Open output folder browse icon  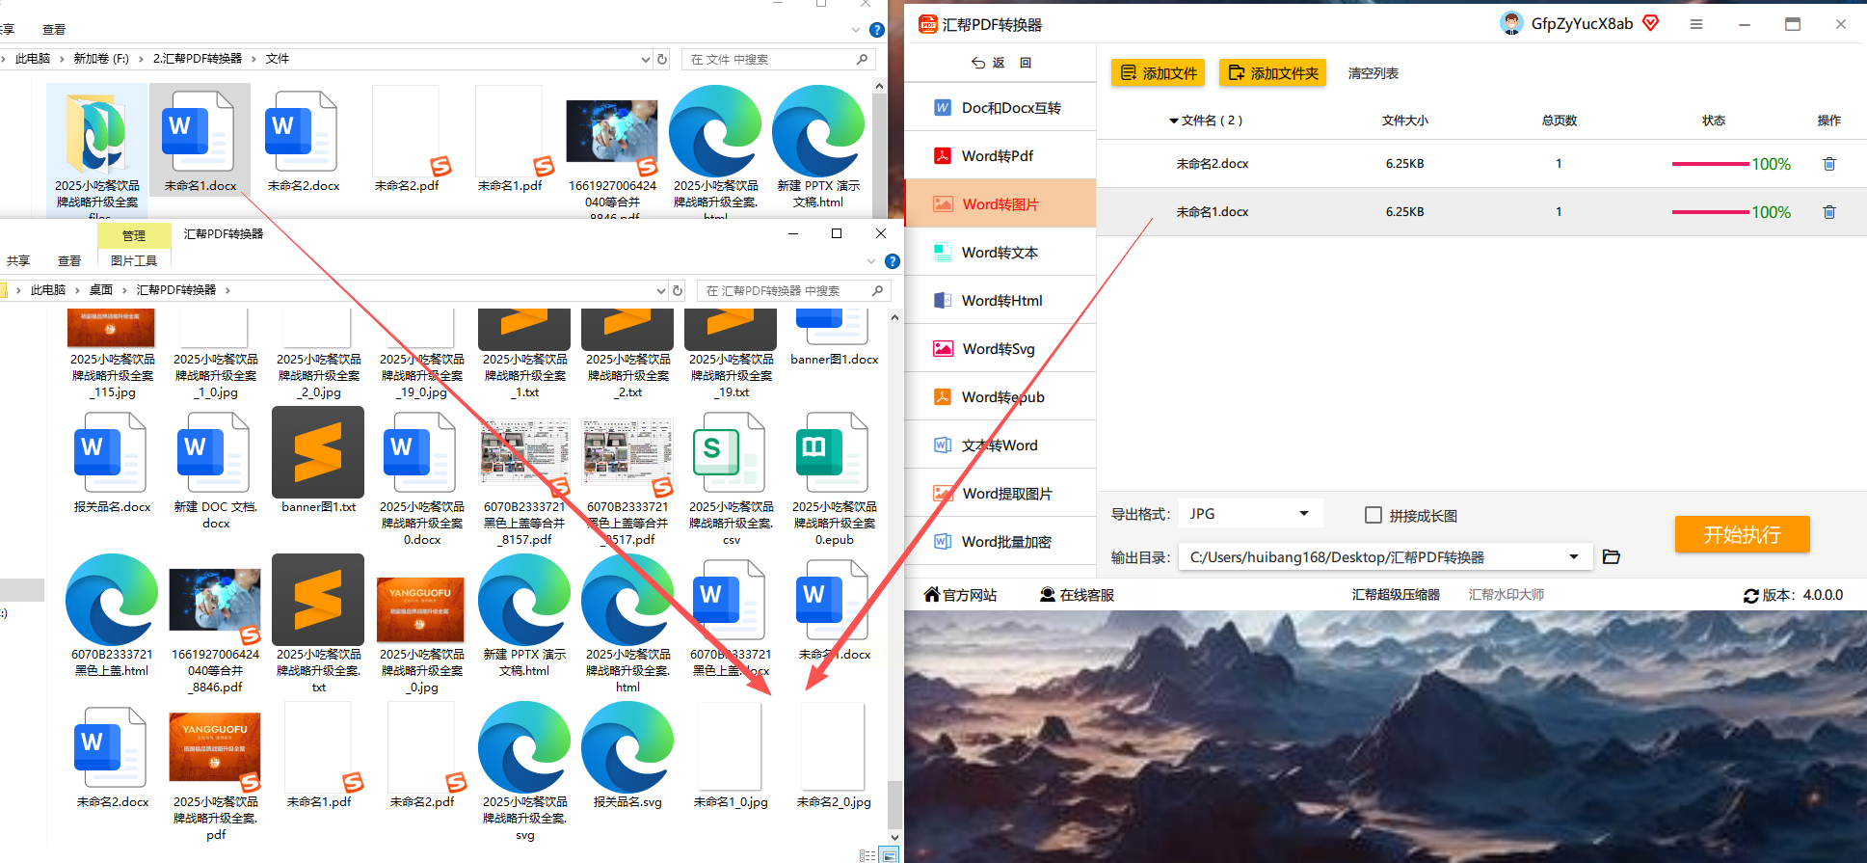[1611, 557]
